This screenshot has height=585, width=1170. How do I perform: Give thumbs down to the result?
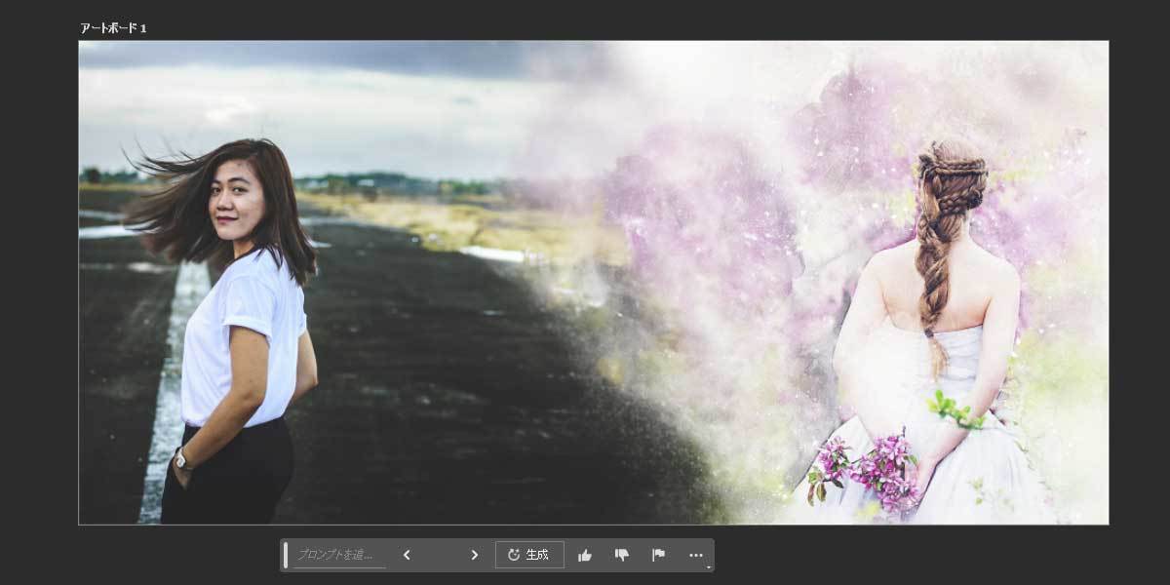click(x=622, y=555)
